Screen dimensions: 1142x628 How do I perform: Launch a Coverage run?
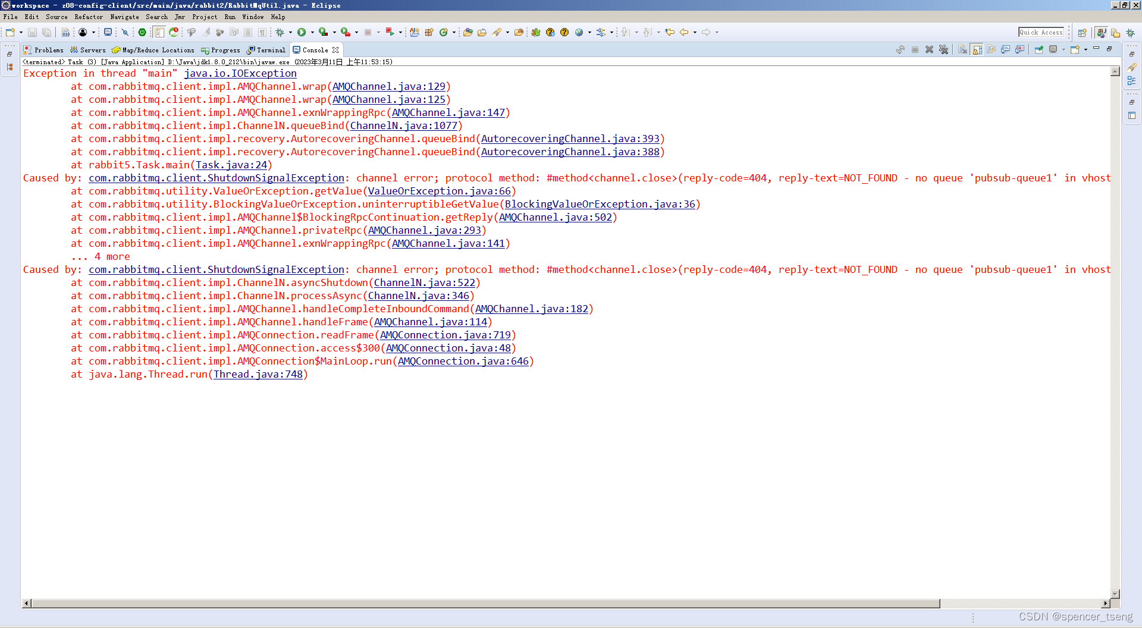click(x=323, y=33)
